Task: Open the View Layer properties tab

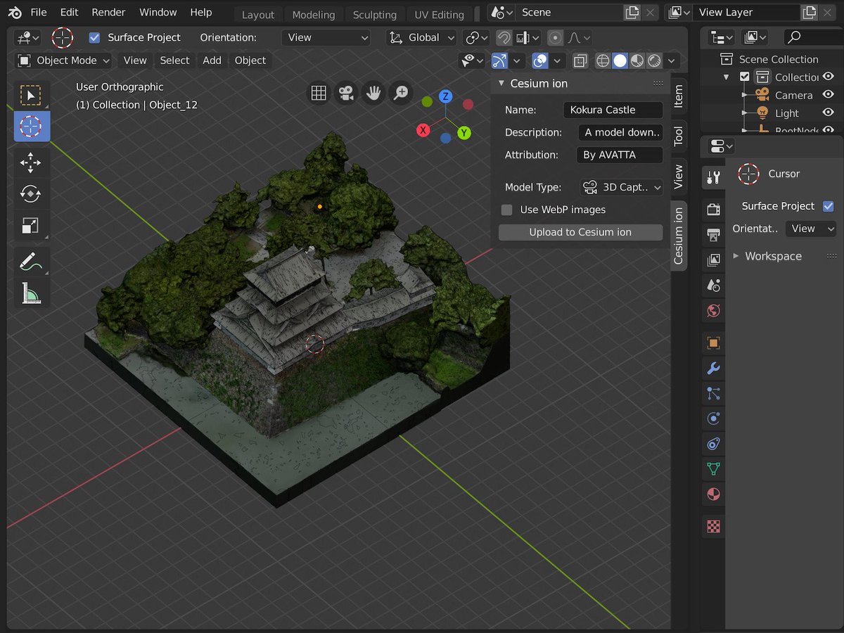Action: point(713,260)
